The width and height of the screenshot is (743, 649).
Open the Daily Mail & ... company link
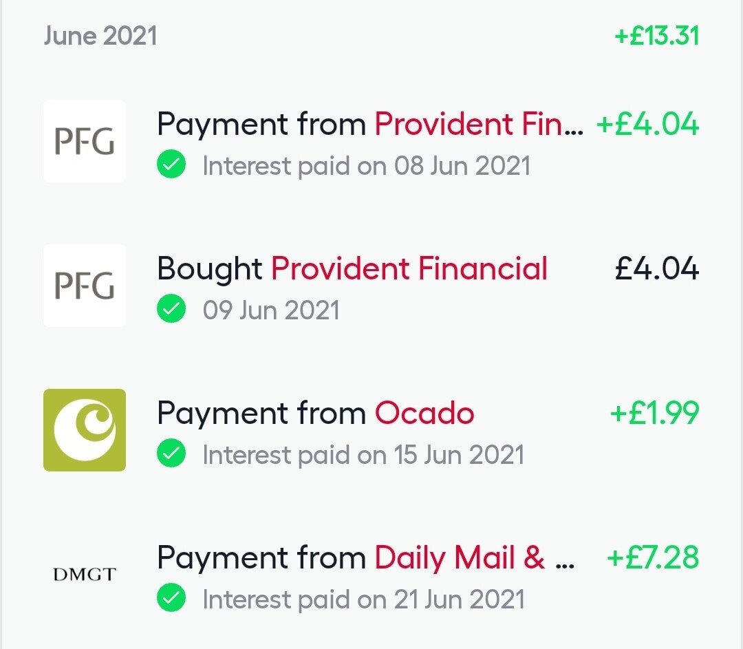click(x=474, y=557)
